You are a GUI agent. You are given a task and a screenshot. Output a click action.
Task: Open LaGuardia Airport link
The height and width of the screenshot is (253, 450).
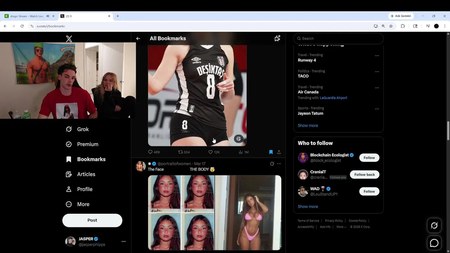[x=333, y=98]
